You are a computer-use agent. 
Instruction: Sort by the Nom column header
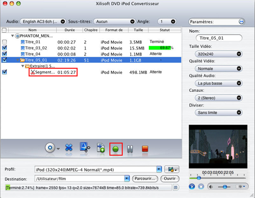click(32, 30)
